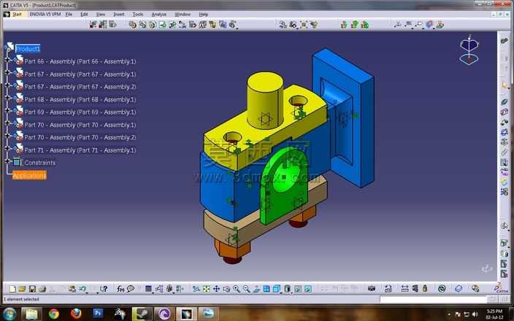This screenshot has width=514, height=321.
Task: Click the Manipulation icon in top toolbar
Action: (283, 24)
